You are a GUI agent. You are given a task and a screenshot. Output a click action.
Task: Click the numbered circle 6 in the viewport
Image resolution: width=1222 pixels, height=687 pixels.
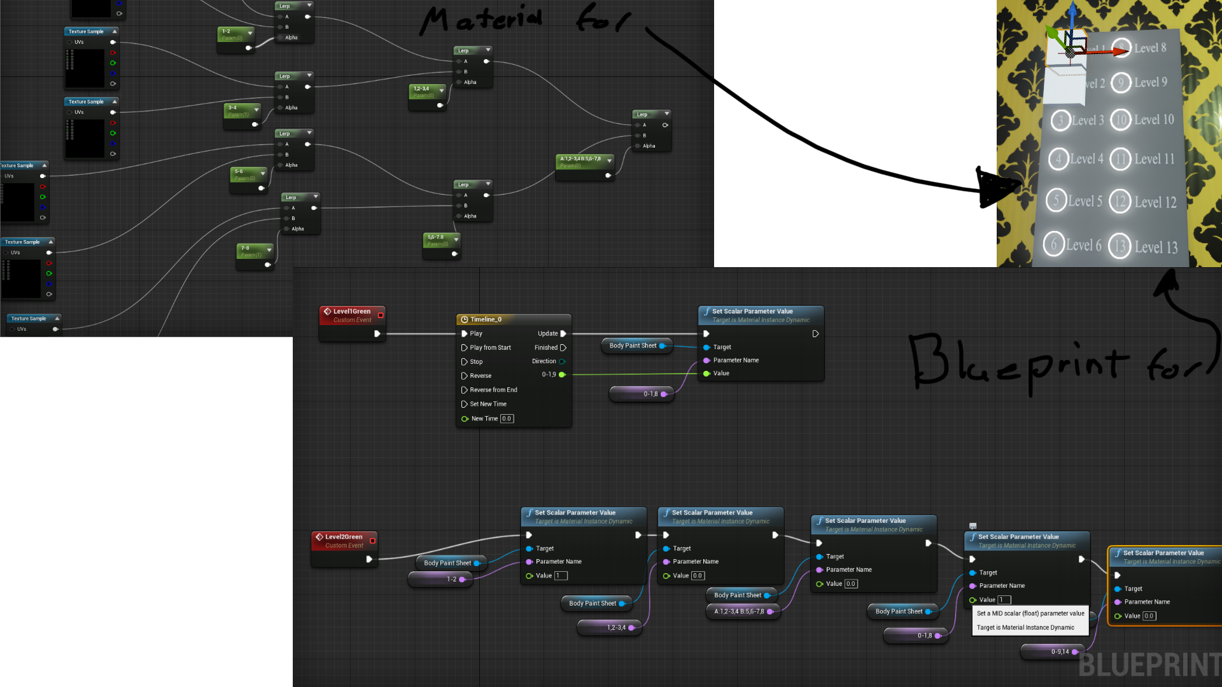tap(1054, 244)
